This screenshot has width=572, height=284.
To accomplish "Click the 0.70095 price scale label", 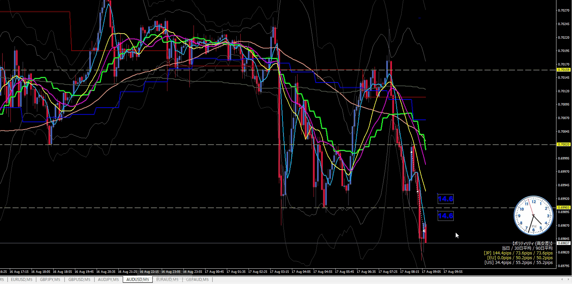I will [564, 105].
